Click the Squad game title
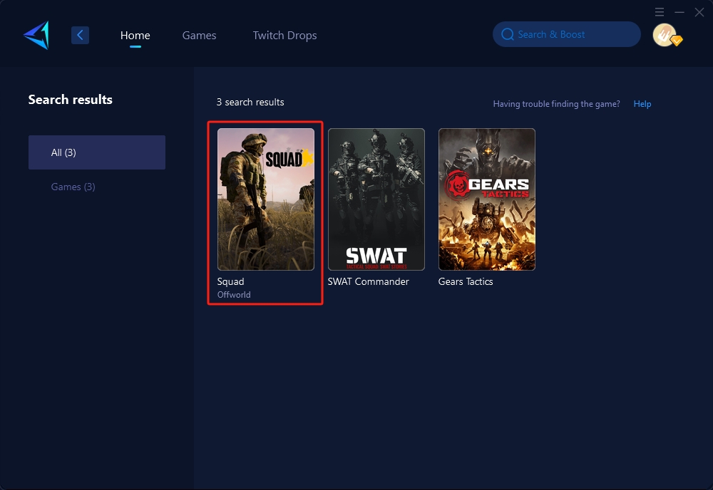 [230, 281]
